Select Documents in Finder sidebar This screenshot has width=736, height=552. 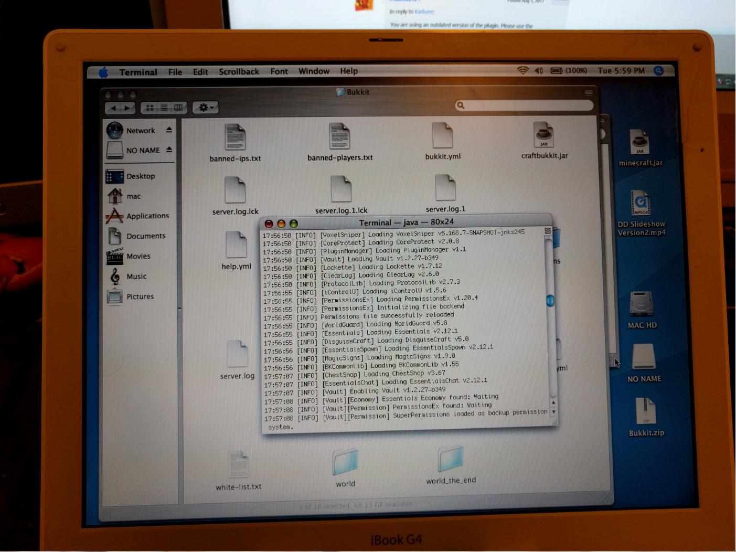click(x=136, y=236)
